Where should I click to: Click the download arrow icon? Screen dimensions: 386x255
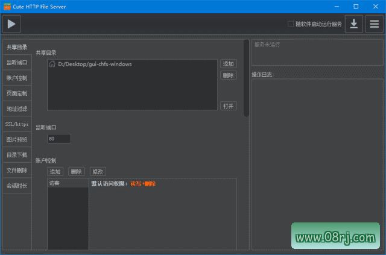[354, 24]
